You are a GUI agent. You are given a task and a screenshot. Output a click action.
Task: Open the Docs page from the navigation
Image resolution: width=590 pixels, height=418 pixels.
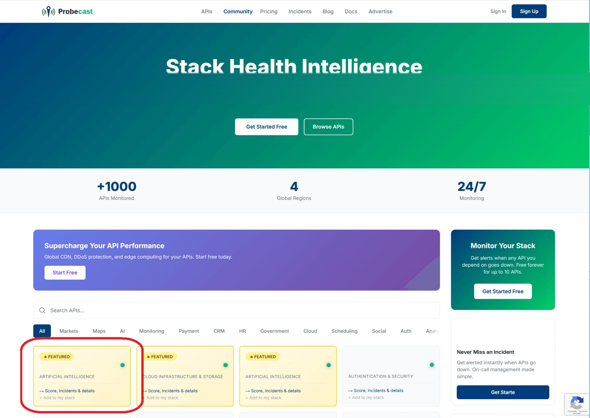(351, 11)
